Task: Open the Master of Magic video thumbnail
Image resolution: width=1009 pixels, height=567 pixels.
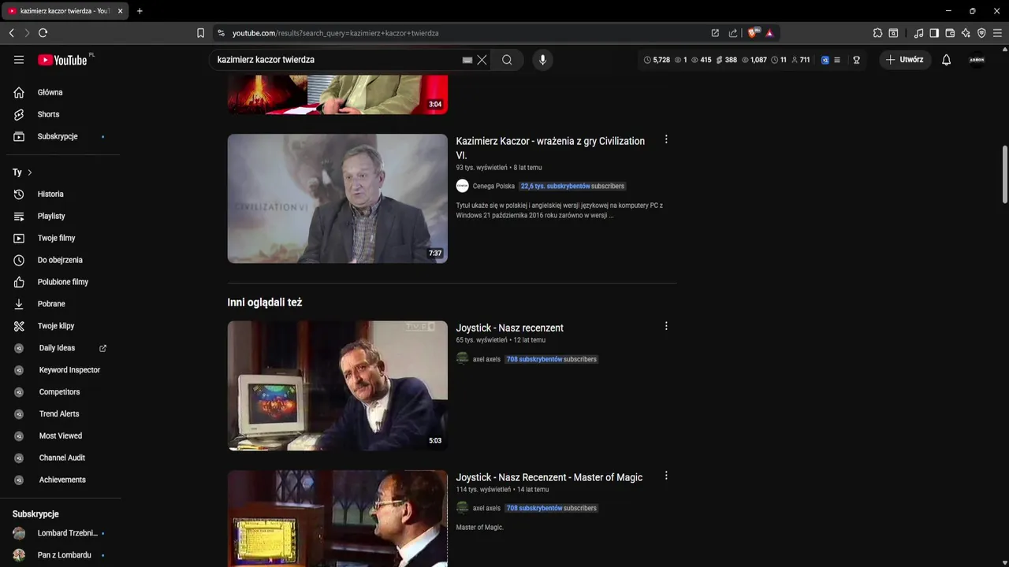Action: click(x=337, y=518)
